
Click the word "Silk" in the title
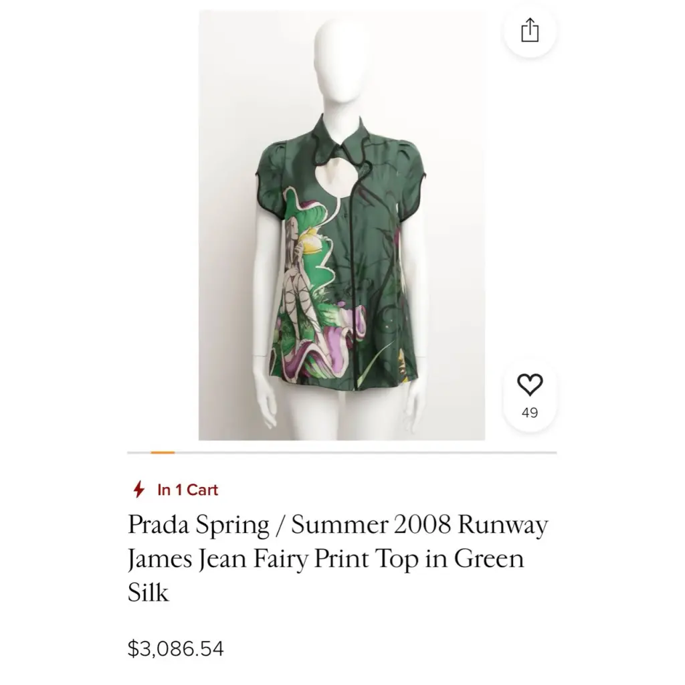tap(148, 592)
